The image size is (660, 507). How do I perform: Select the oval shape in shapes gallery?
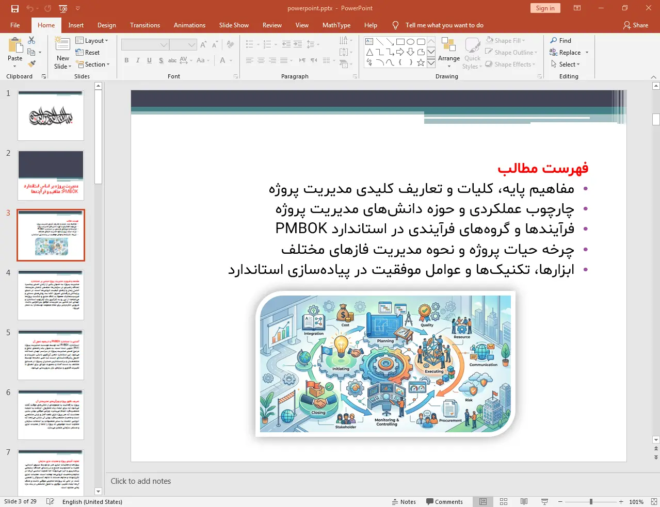tap(411, 42)
